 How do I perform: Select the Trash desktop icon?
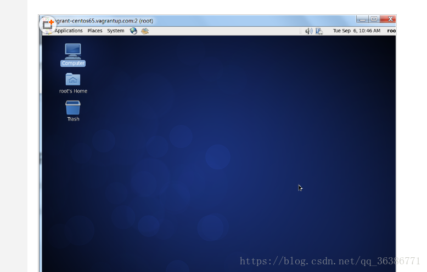[72, 108]
